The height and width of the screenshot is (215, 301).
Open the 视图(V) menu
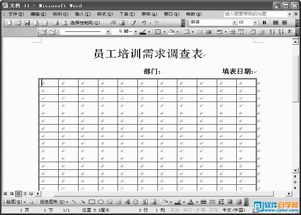pos(61,14)
